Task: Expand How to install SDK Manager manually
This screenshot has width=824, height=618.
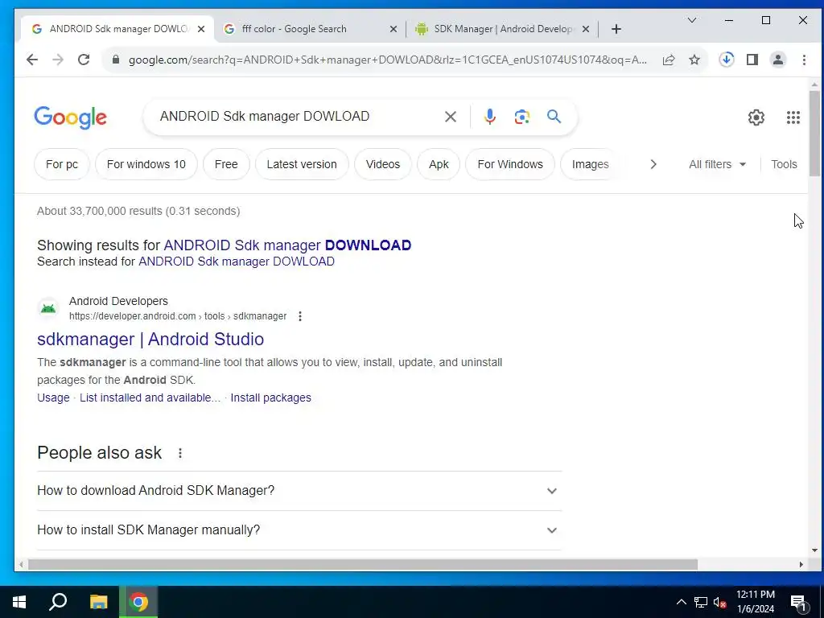Action: (x=299, y=529)
